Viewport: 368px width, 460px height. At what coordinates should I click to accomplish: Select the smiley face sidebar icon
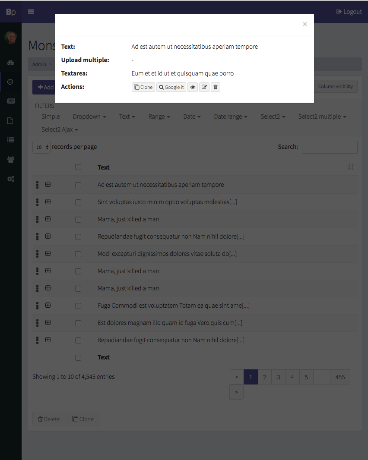click(x=10, y=82)
